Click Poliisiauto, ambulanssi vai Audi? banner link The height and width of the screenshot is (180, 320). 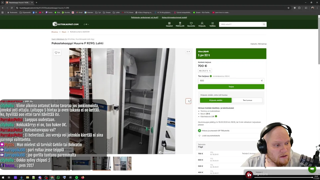(145, 17)
